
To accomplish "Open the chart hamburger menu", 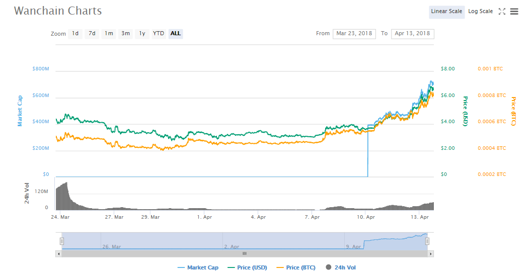I will (x=514, y=12).
